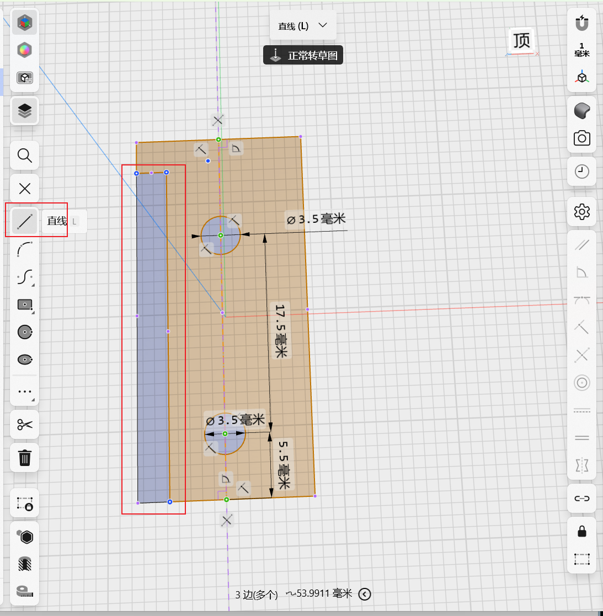Click the view orientation cube icon
Screen dimensions: 603x616
pos(582,77)
